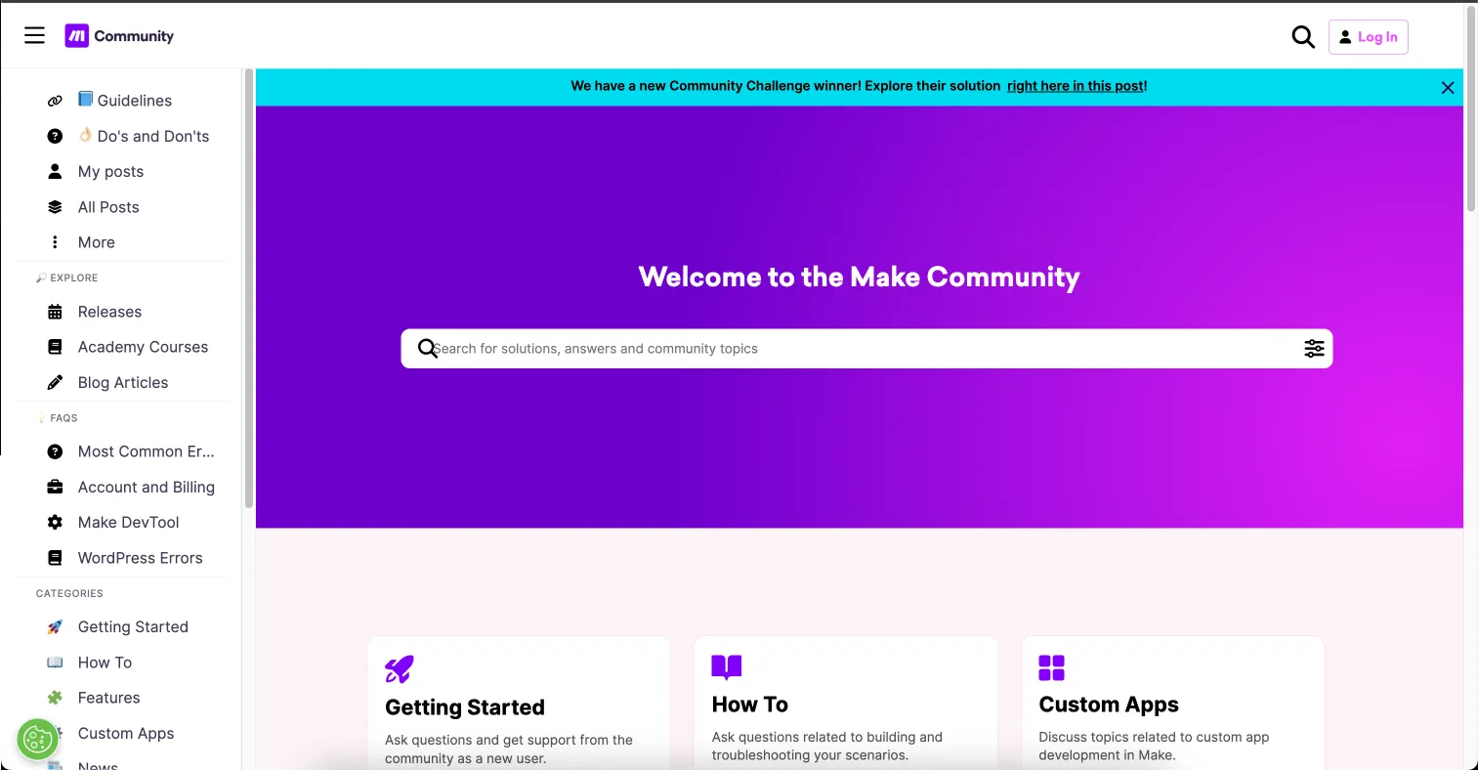The height and width of the screenshot is (770, 1478).
Task: Toggle the hamburger sidebar menu
Action: [35, 36]
